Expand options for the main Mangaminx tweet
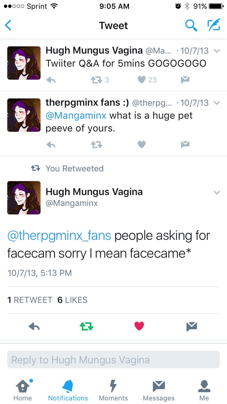 coord(217,192)
